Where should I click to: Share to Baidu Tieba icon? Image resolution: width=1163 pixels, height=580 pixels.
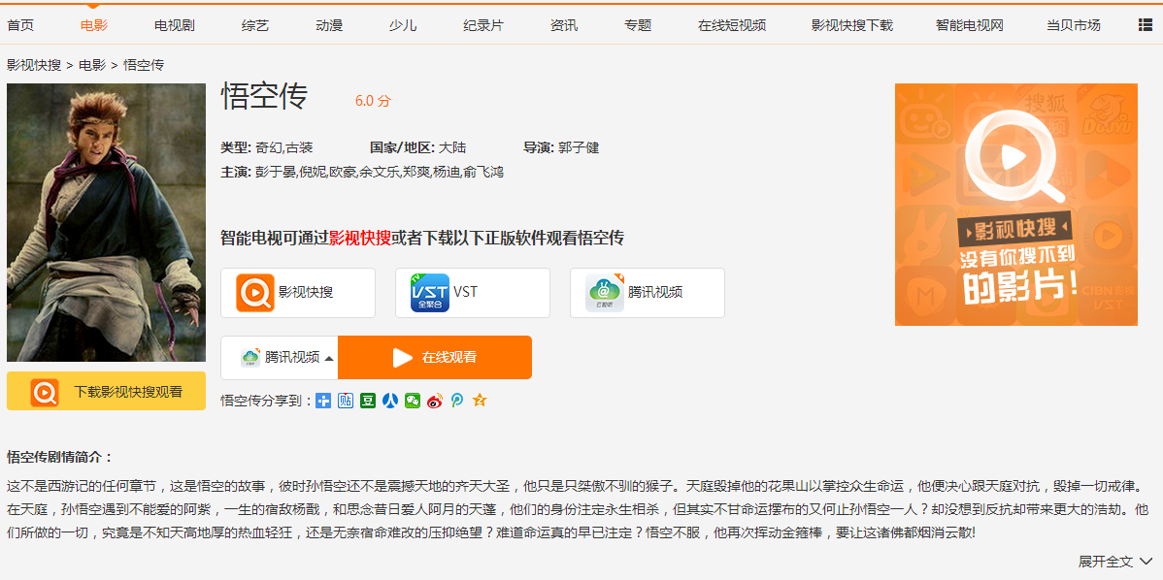click(x=346, y=401)
